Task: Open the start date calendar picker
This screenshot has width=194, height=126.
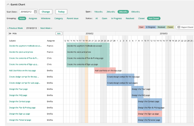Action: (x=35, y=12)
